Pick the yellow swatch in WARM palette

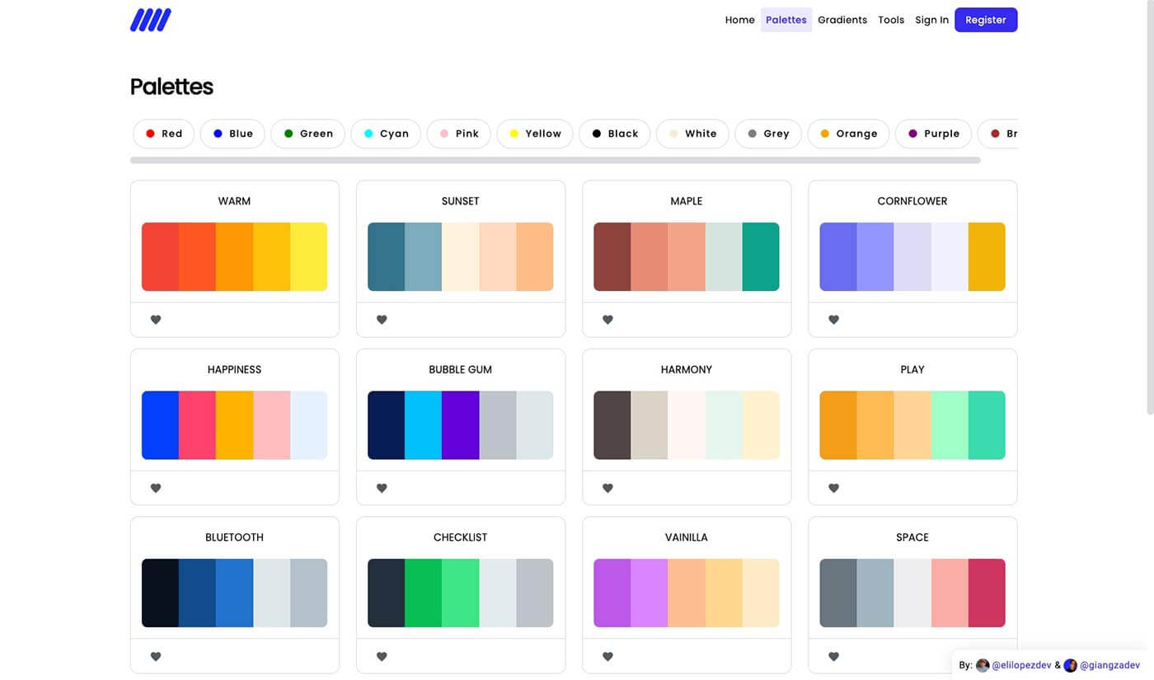308,256
